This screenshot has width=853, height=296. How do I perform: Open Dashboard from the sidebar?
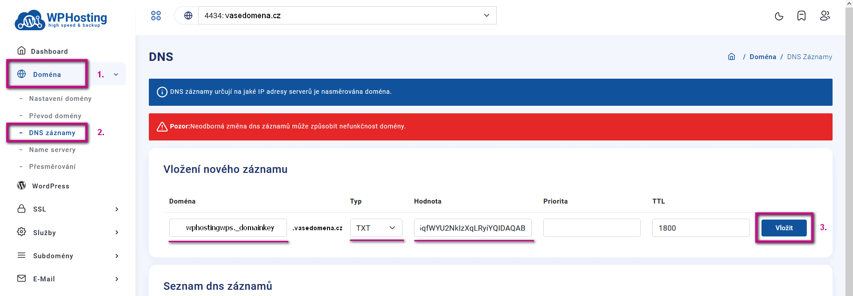click(x=49, y=52)
